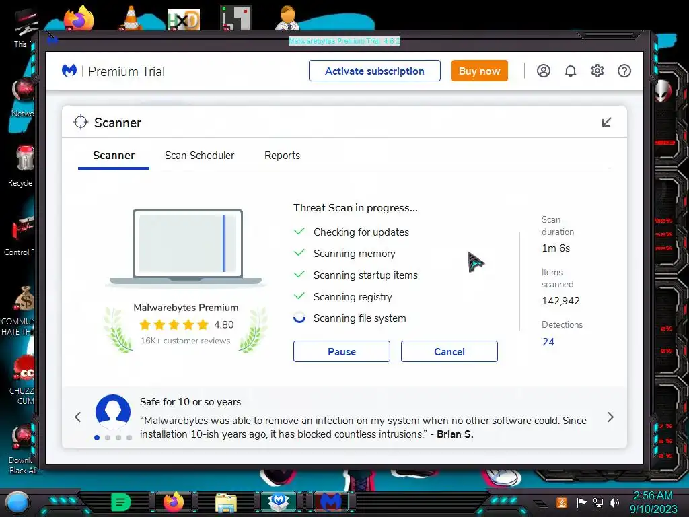Image resolution: width=689 pixels, height=517 pixels.
Task: Open the VLC cone desktop shortcut
Action: (131, 18)
